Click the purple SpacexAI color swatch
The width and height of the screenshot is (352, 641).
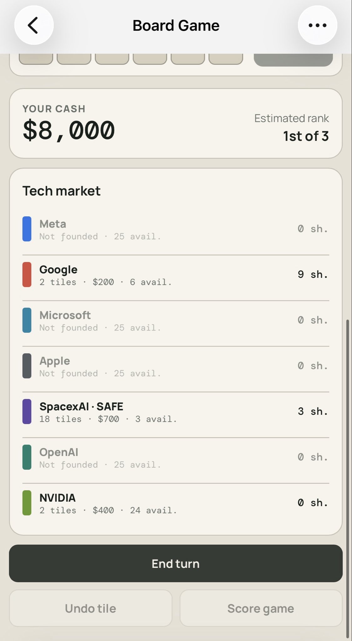27,412
